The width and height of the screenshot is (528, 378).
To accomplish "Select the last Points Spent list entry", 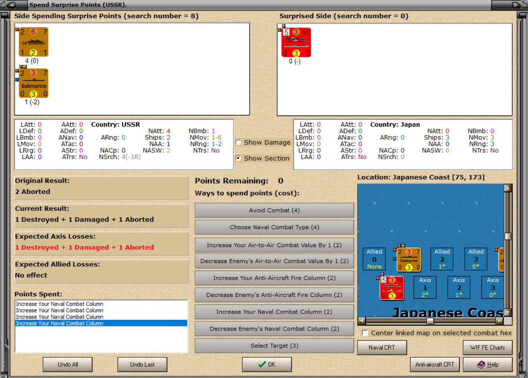I will point(101,323).
